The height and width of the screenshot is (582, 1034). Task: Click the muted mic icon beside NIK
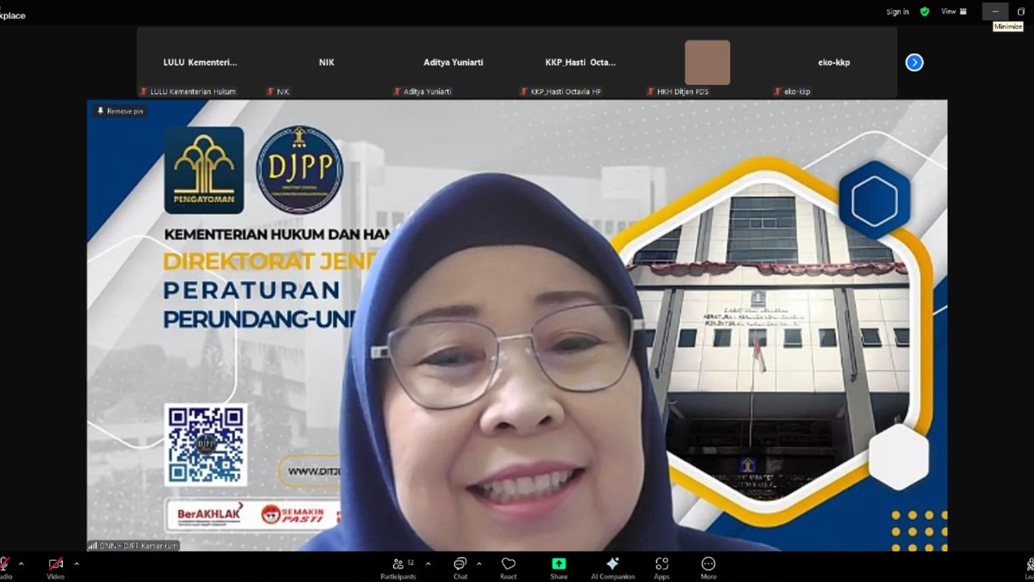click(270, 92)
